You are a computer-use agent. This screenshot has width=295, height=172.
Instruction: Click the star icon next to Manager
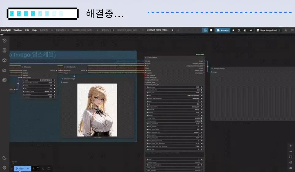click(x=233, y=30)
